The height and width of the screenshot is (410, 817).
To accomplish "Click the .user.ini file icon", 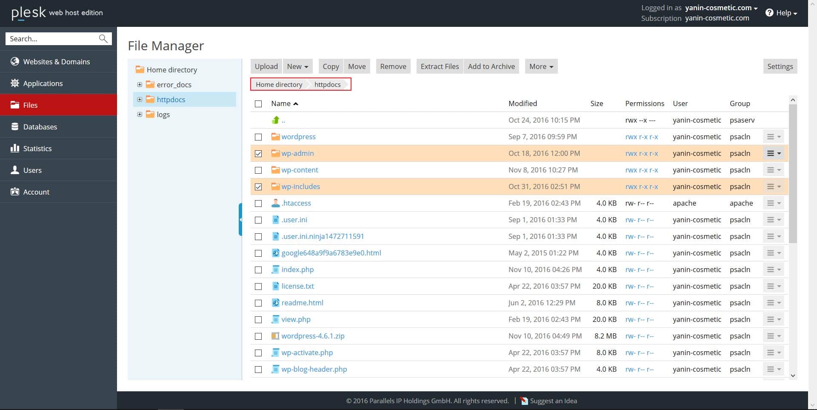I will click(x=276, y=220).
